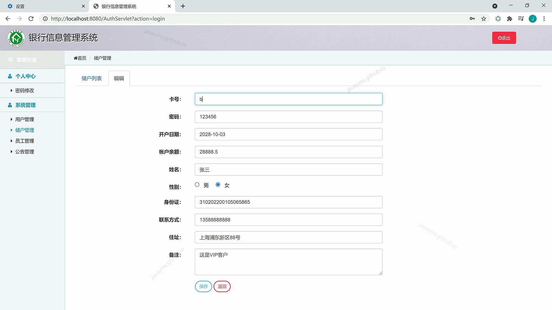Bookmark this page with star icon
Screen dimensions: 552x310
pyautogui.click(x=484, y=19)
